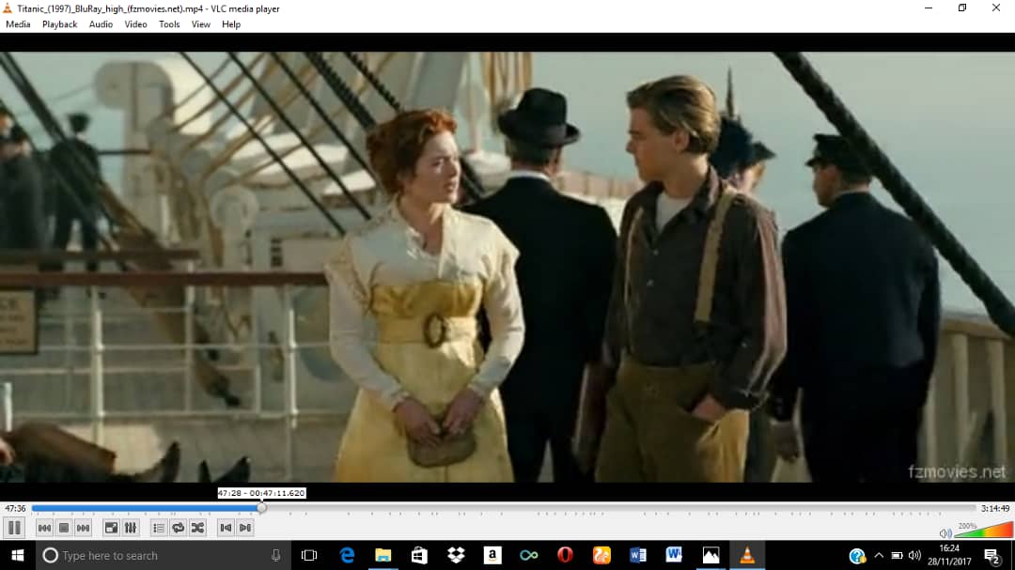The image size is (1015, 570).
Task: Stop playback with the stop button
Action: (x=64, y=528)
